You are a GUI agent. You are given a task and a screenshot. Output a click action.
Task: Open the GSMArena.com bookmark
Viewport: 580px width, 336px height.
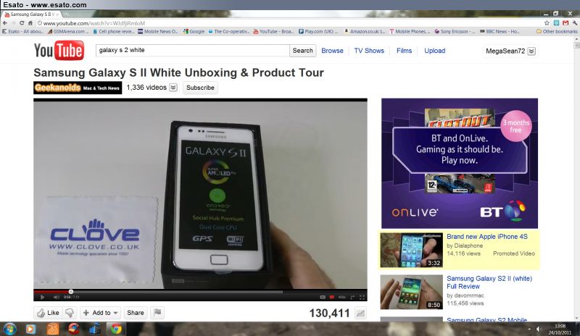68,31
